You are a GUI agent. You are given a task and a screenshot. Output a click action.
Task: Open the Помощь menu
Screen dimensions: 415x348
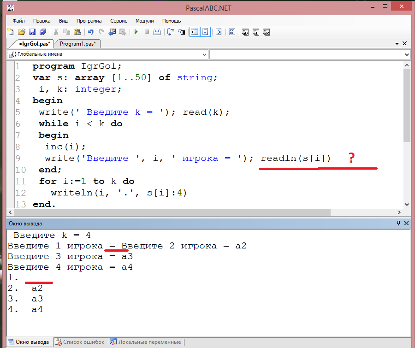(172, 21)
